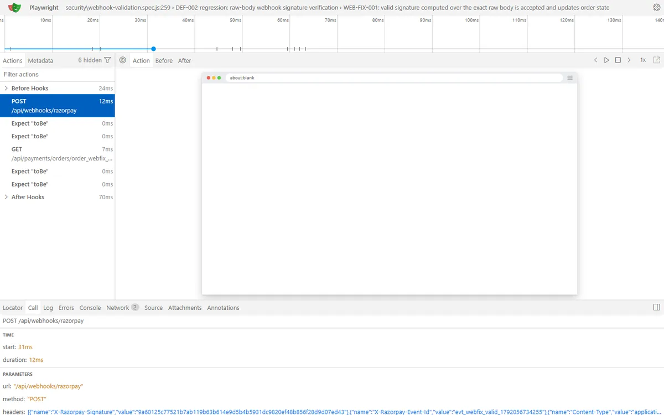Click the duration value 12ms in Call panel
The image size is (664, 415).
pos(37,360)
